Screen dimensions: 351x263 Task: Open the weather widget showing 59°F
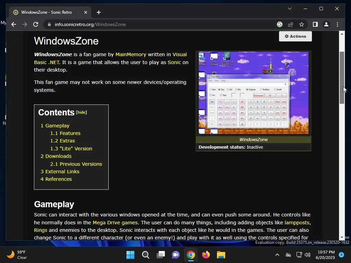[x=17, y=255]
